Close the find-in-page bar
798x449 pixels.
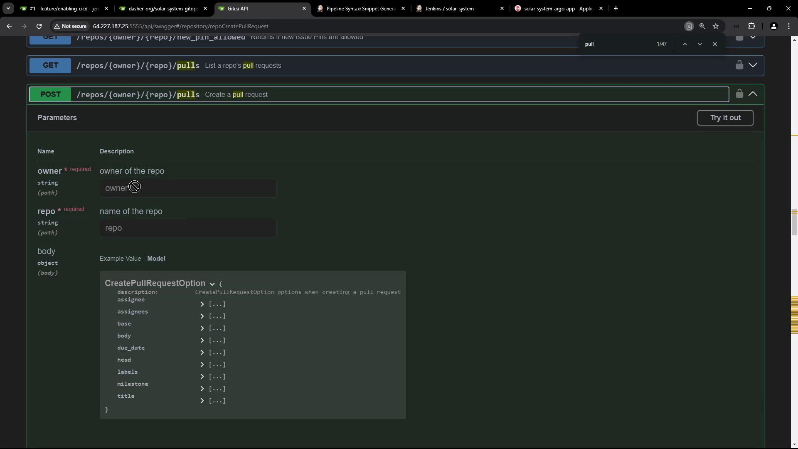tap(715, 44)
